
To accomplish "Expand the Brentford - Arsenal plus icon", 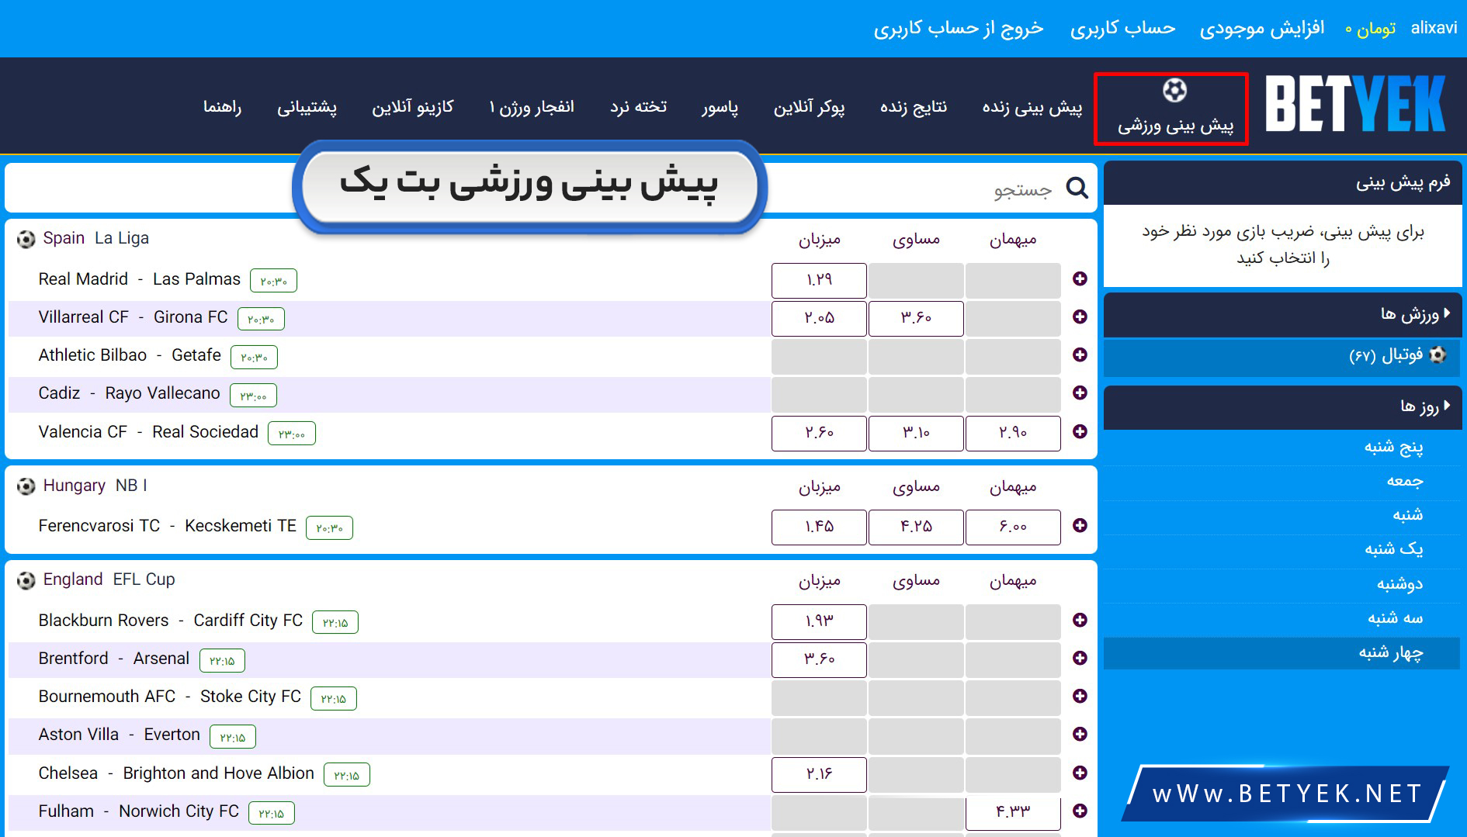I will coord(1080,658).
